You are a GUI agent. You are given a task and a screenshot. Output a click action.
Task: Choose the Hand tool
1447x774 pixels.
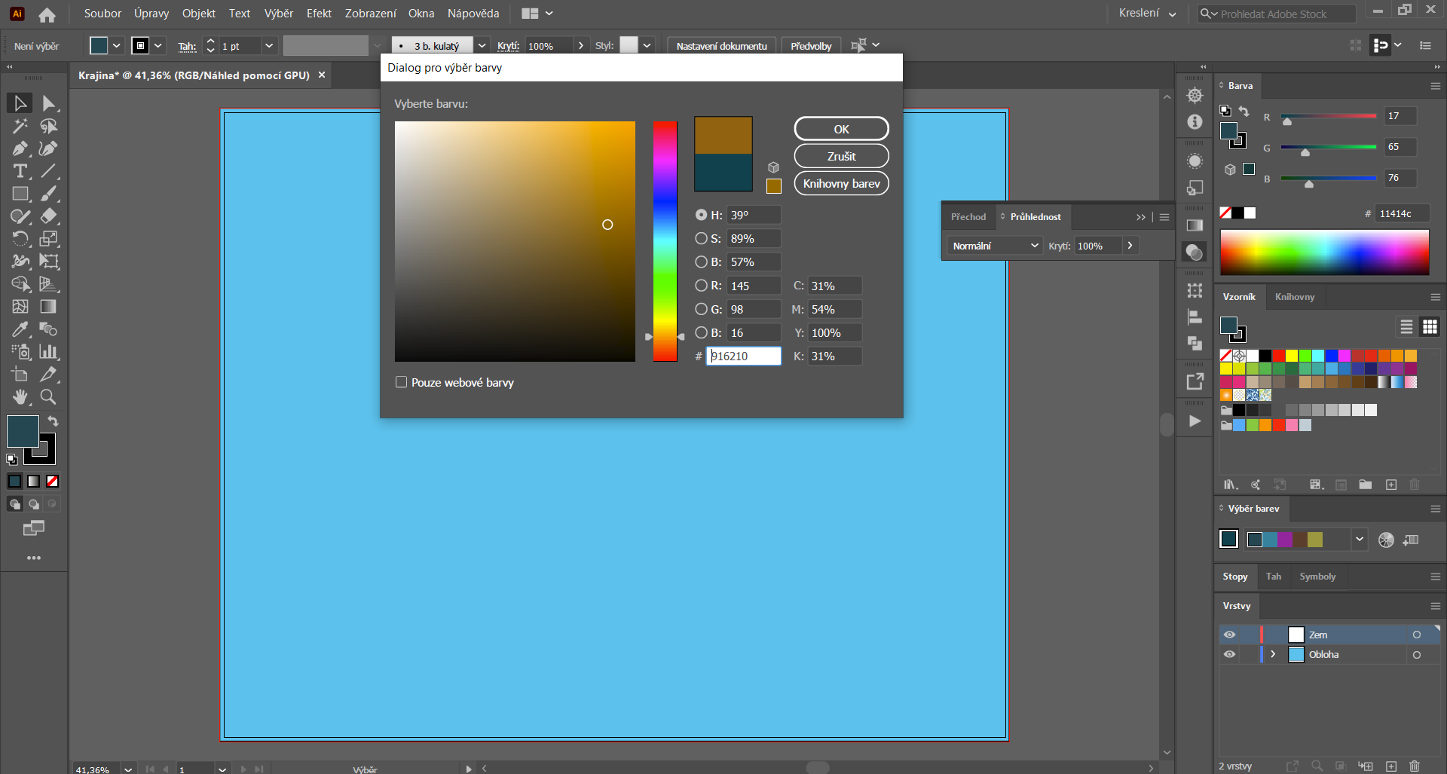[x=20, y=396]
